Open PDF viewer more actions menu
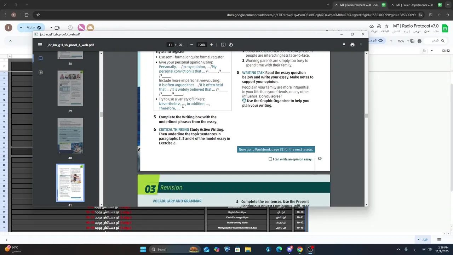This screenshot has height=255, width=453. point(361,45)
